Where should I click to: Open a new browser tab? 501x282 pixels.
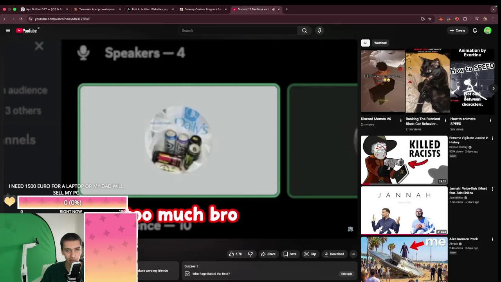pyautogui.click(x=287, y=9)
